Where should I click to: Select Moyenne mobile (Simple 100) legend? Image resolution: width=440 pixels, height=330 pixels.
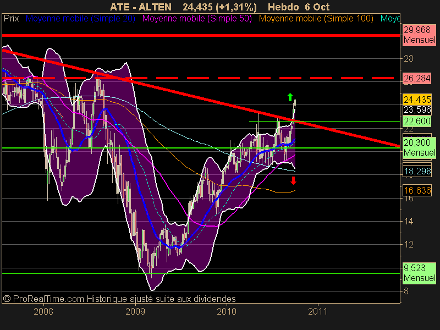316,19
